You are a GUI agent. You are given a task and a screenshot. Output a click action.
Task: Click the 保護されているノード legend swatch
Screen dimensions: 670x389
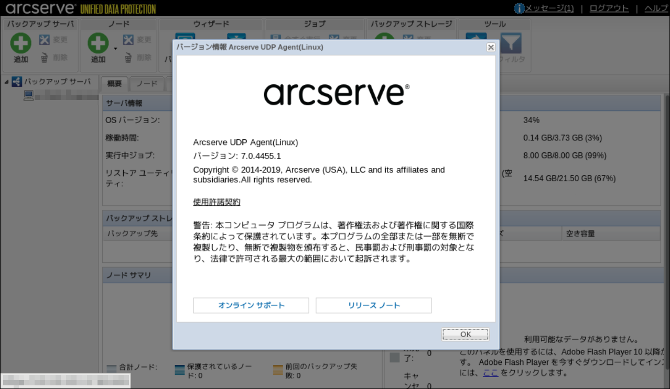(180, 370)
